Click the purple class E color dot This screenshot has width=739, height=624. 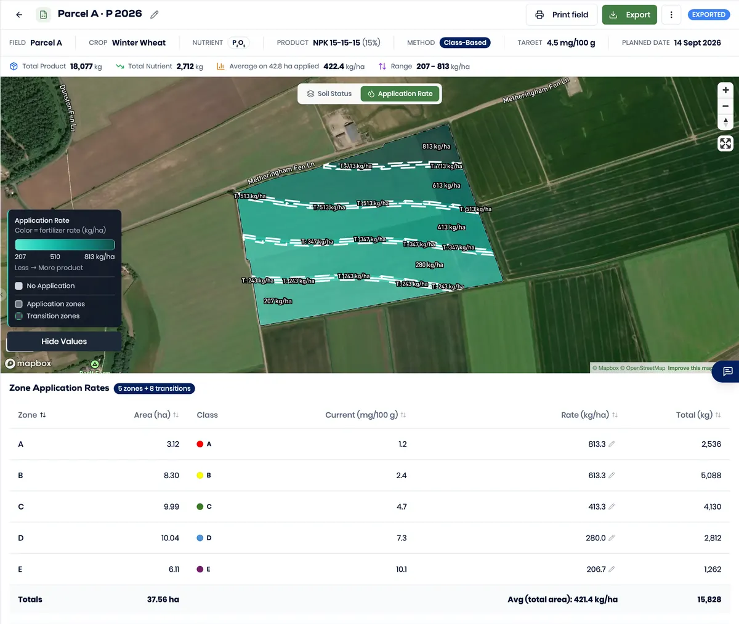(200, 569)
